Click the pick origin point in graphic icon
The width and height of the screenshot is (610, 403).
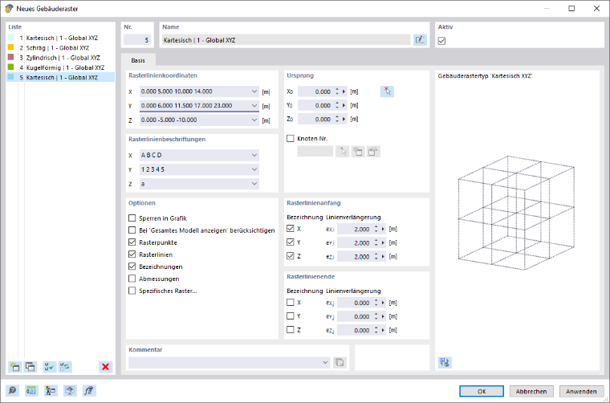click(387, 92)
